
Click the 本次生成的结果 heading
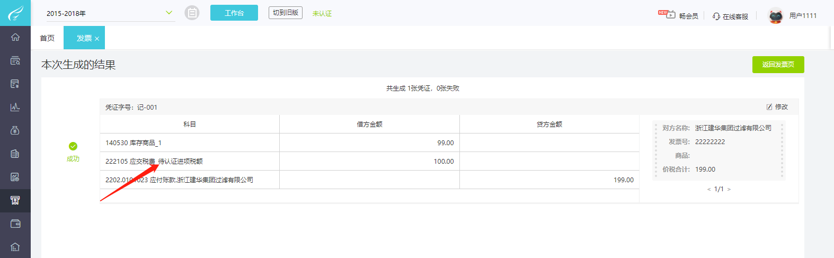point(78,65)
